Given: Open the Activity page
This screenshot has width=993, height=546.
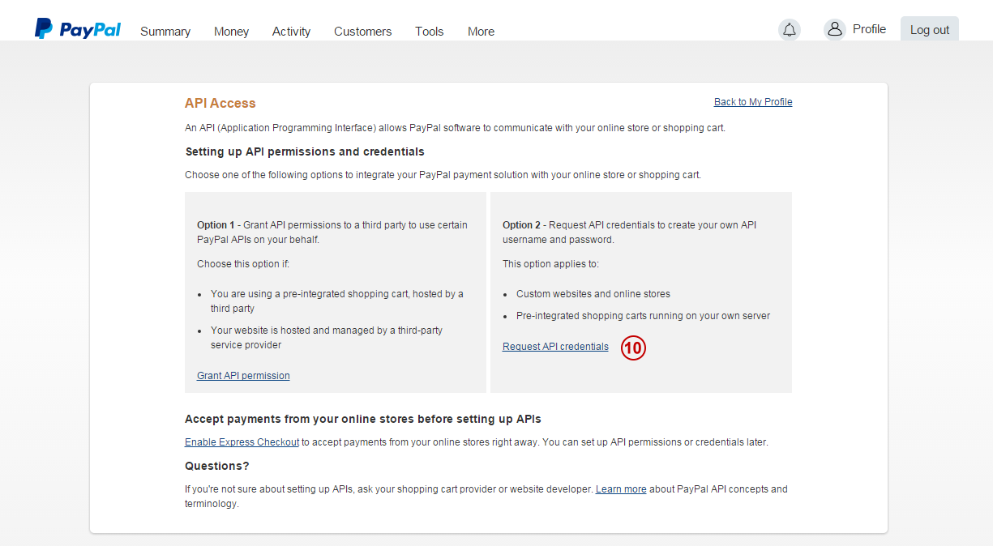Looking at the screenshot, I should point(291,32).
